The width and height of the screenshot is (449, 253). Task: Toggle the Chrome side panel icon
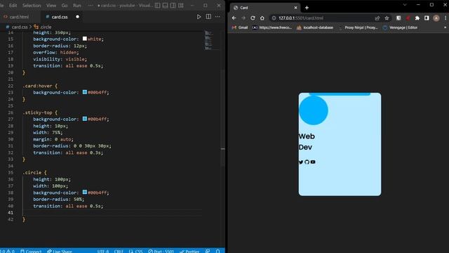click(x=427, y=18)
